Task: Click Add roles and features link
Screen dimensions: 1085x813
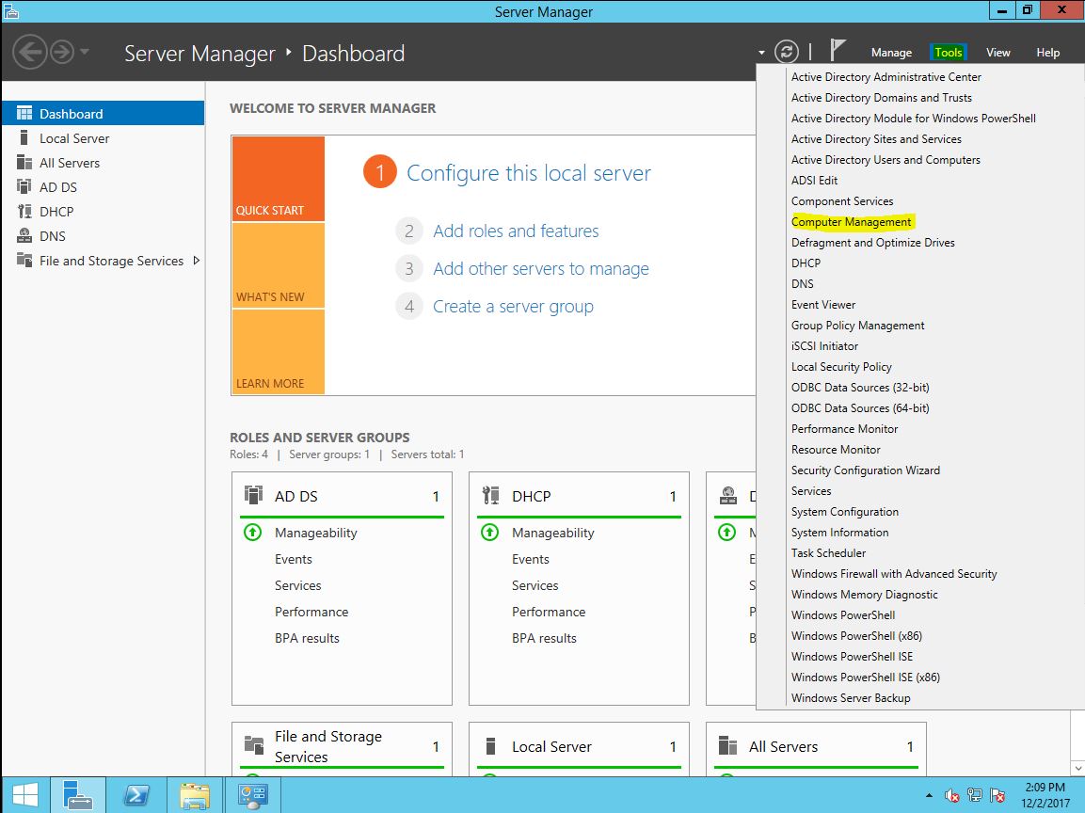Action: click(516, 231)
